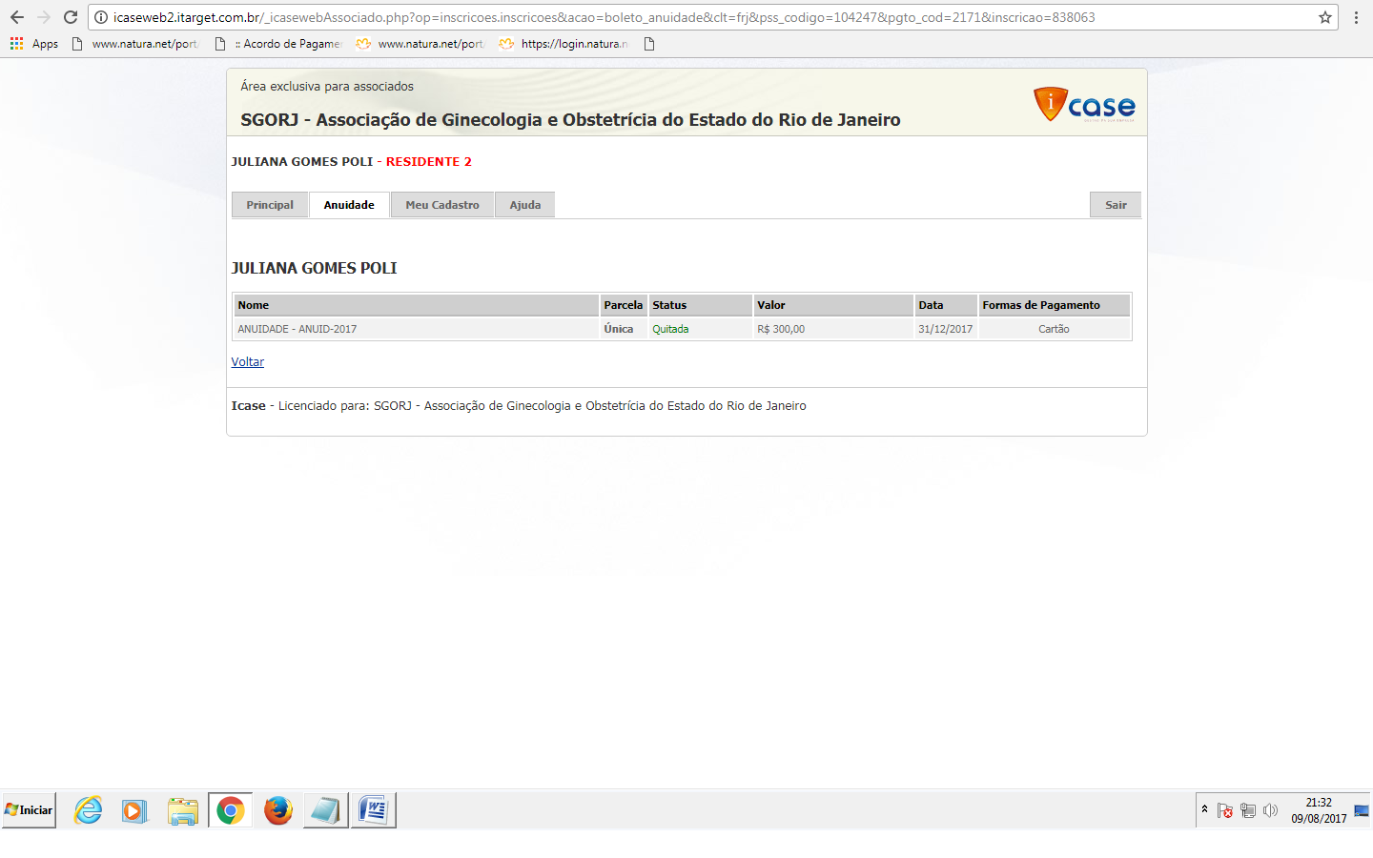Screen dimensions: 1373x858
Task: Show hidden system tray icons
Action: coord(1204,809)
